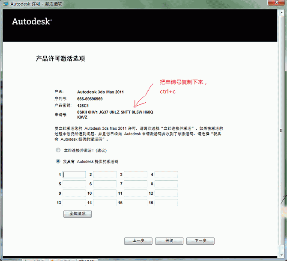Select the 'I have an Autodesk activation code' radio button
Image resolution: width=287 pixels, height=261 pixels.
coord(58,161)
